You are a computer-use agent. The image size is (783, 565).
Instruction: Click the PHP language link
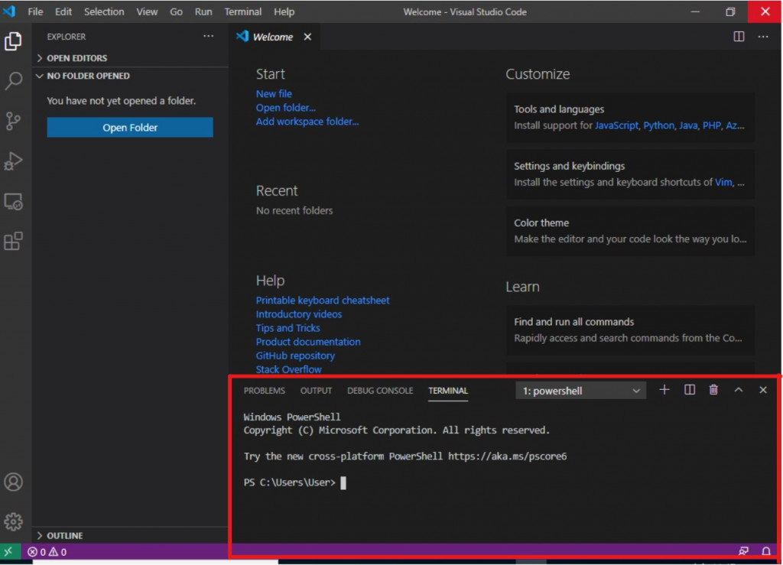point(712,126)
